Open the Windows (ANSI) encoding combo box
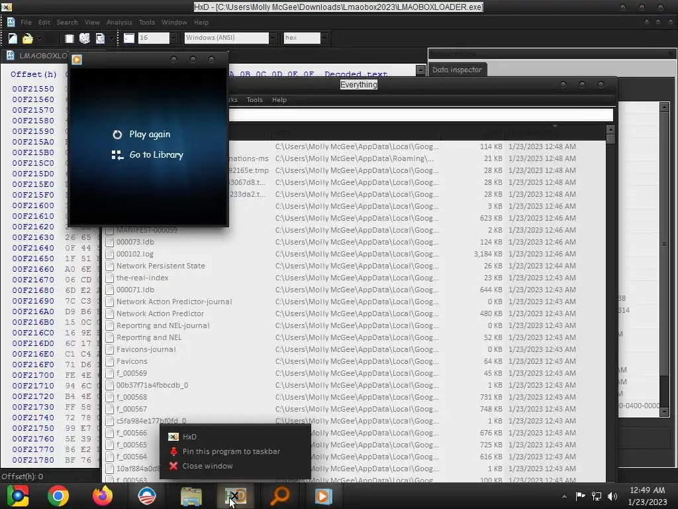This screenshot has height=509, width=678. point(230,38)
